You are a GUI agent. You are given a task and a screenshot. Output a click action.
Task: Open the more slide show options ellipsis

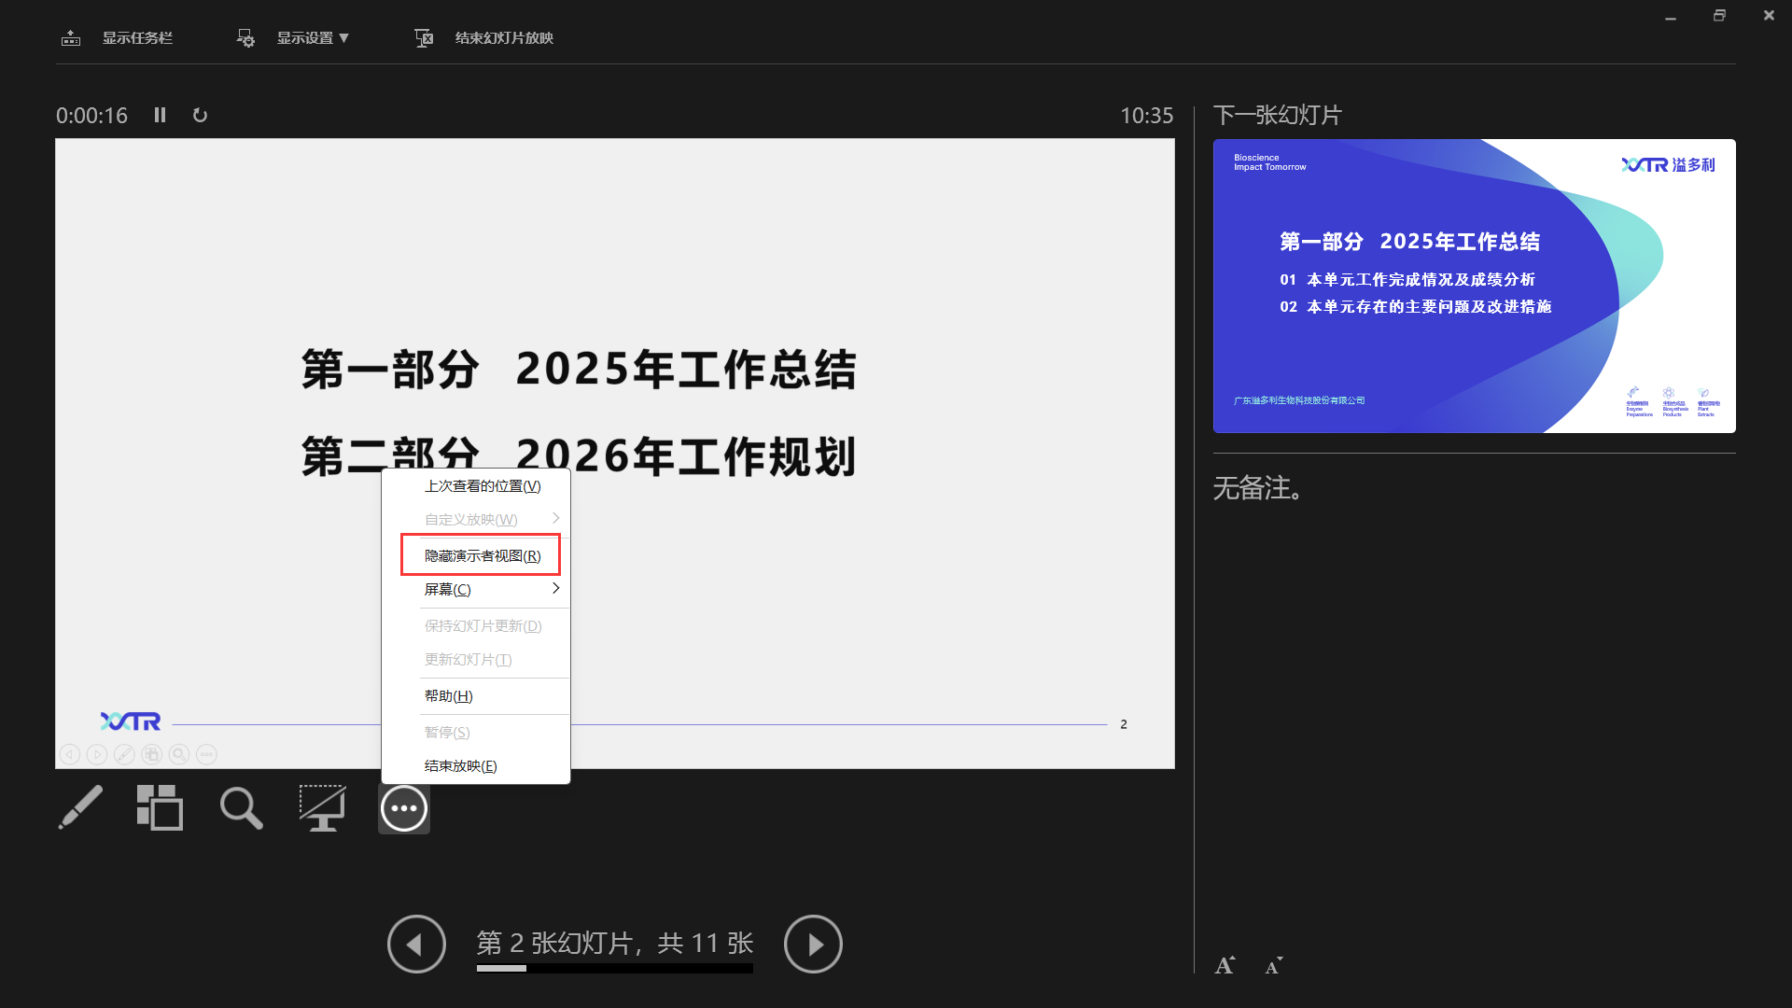pyautogui.click(x=403, y=808)
